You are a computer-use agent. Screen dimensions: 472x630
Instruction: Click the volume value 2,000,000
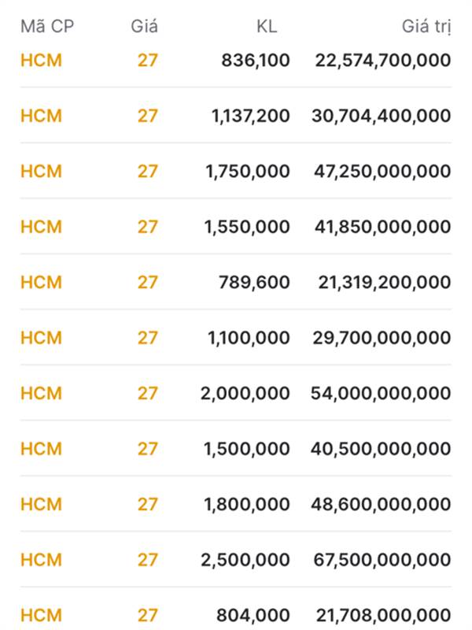245,393
